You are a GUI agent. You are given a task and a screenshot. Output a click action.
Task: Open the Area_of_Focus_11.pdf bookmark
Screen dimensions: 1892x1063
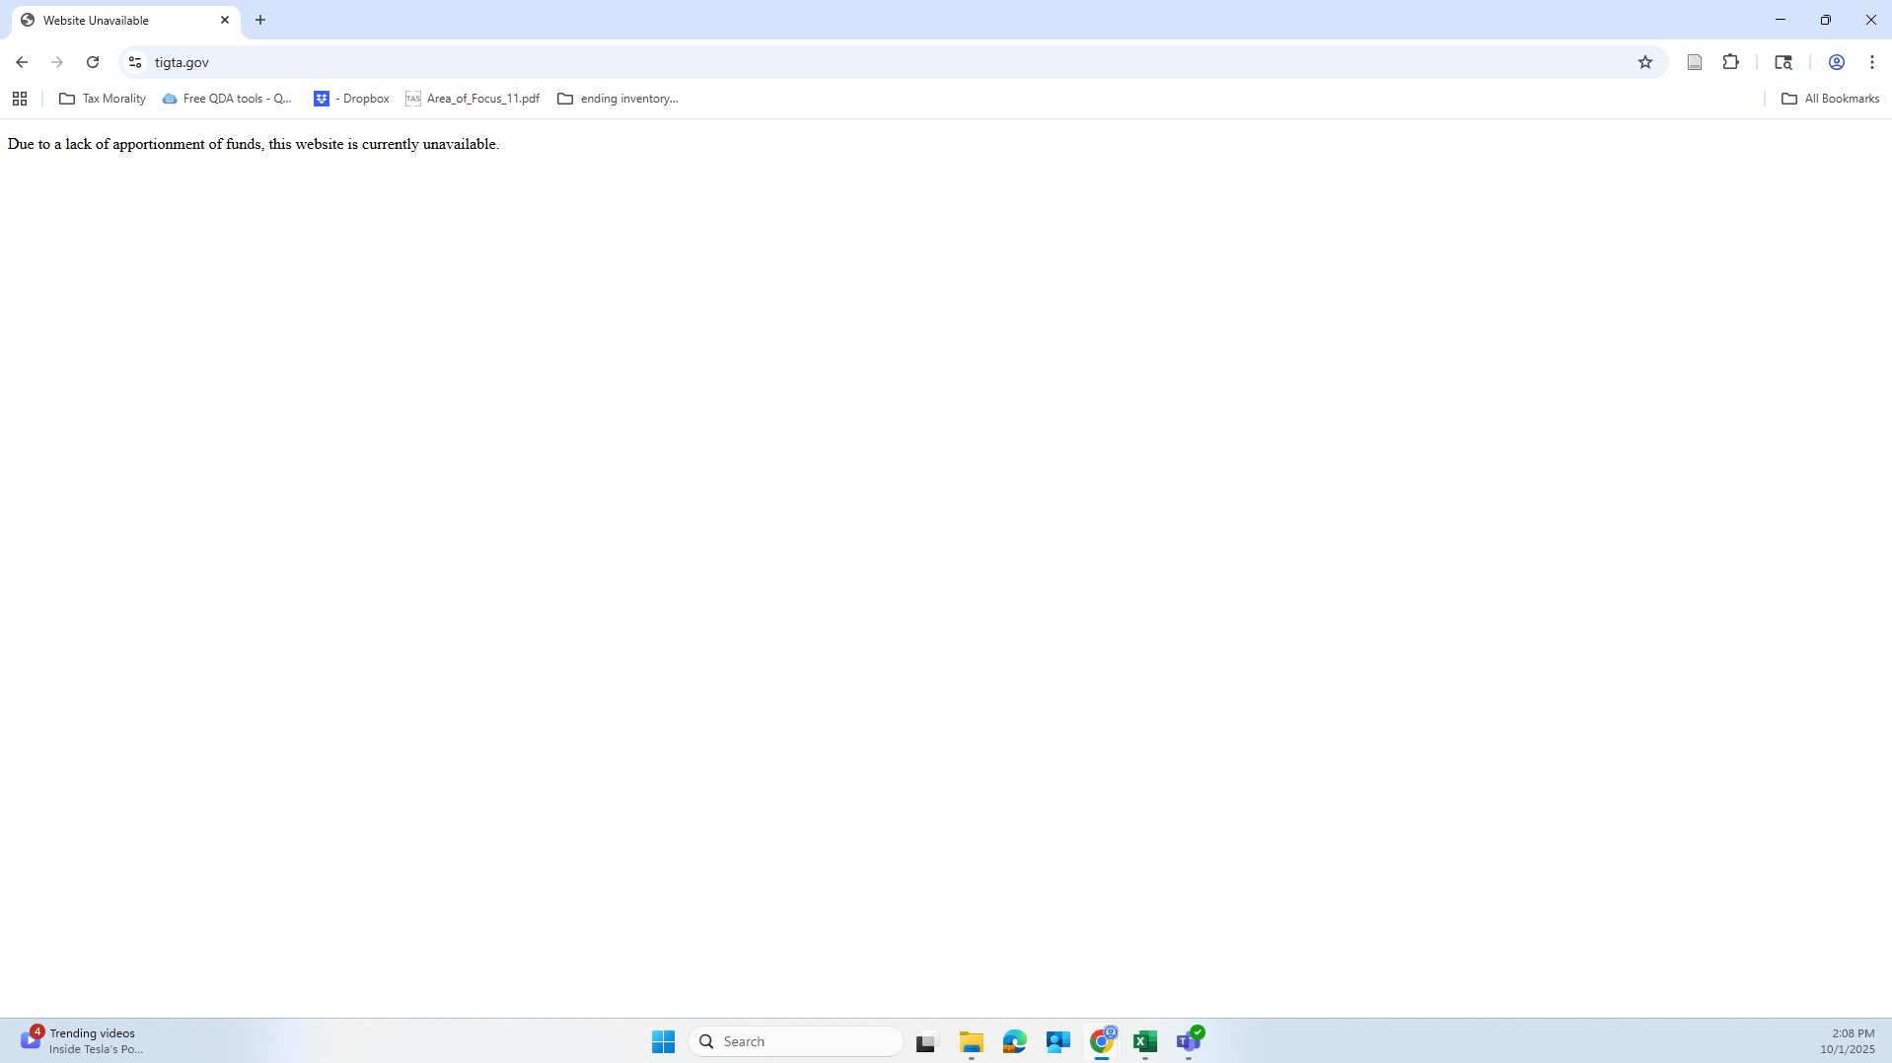[x=473, y=99]
